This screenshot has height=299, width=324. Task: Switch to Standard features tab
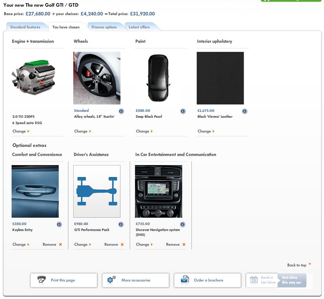tap(25, 27)
